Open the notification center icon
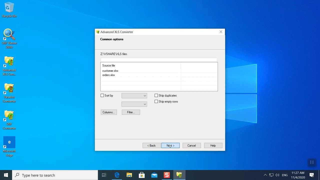Image resolution: width=320 pixels, height=180 pixels. [312, 175]
